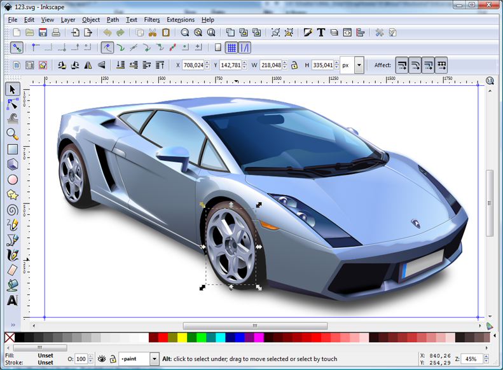
Task: Print the document
Action: click(x=56, y=32)
